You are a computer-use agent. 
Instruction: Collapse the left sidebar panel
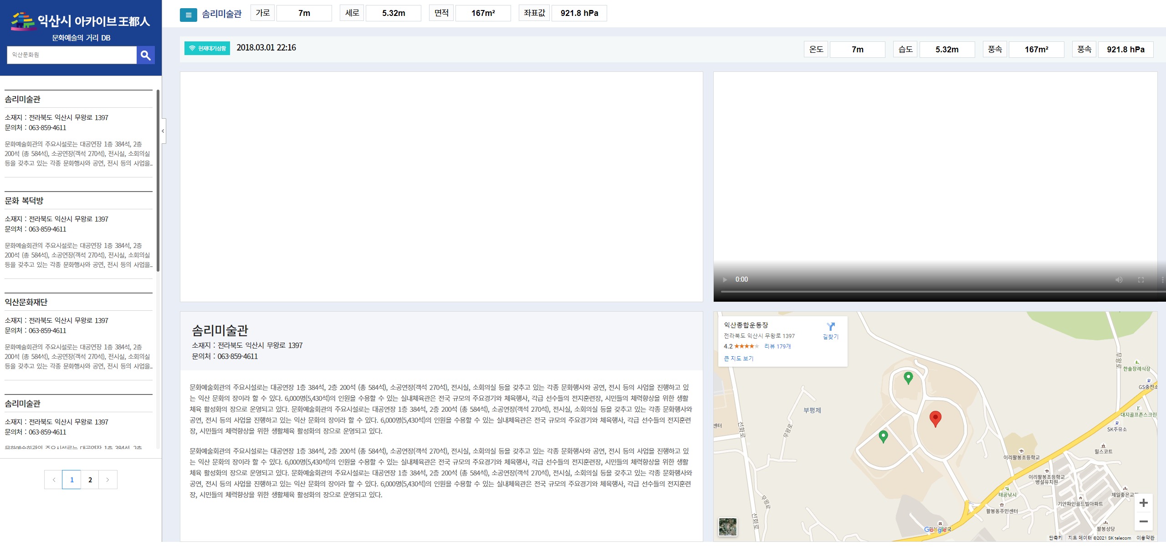tap(163, 131)
